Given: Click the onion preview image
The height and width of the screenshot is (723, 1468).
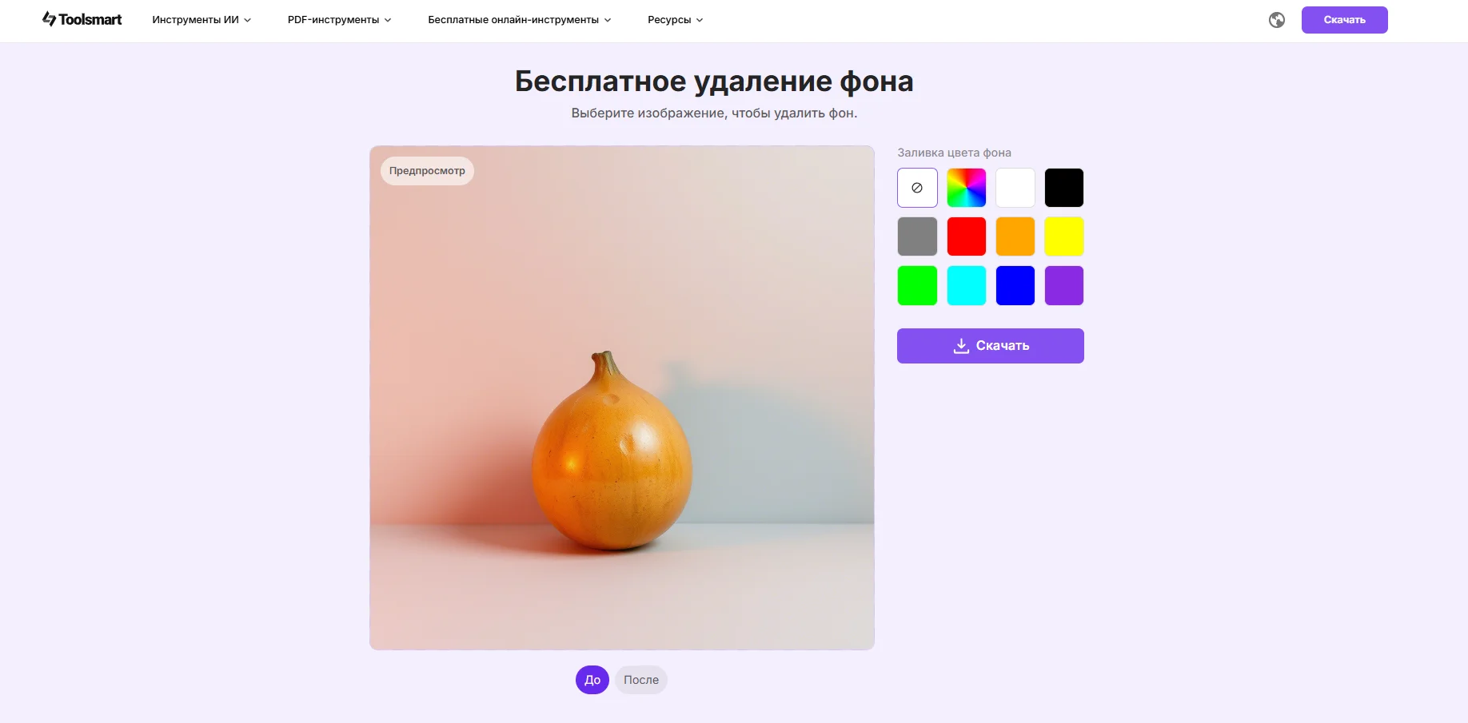Looking at the screenshot, I should (x=622, y=398).
